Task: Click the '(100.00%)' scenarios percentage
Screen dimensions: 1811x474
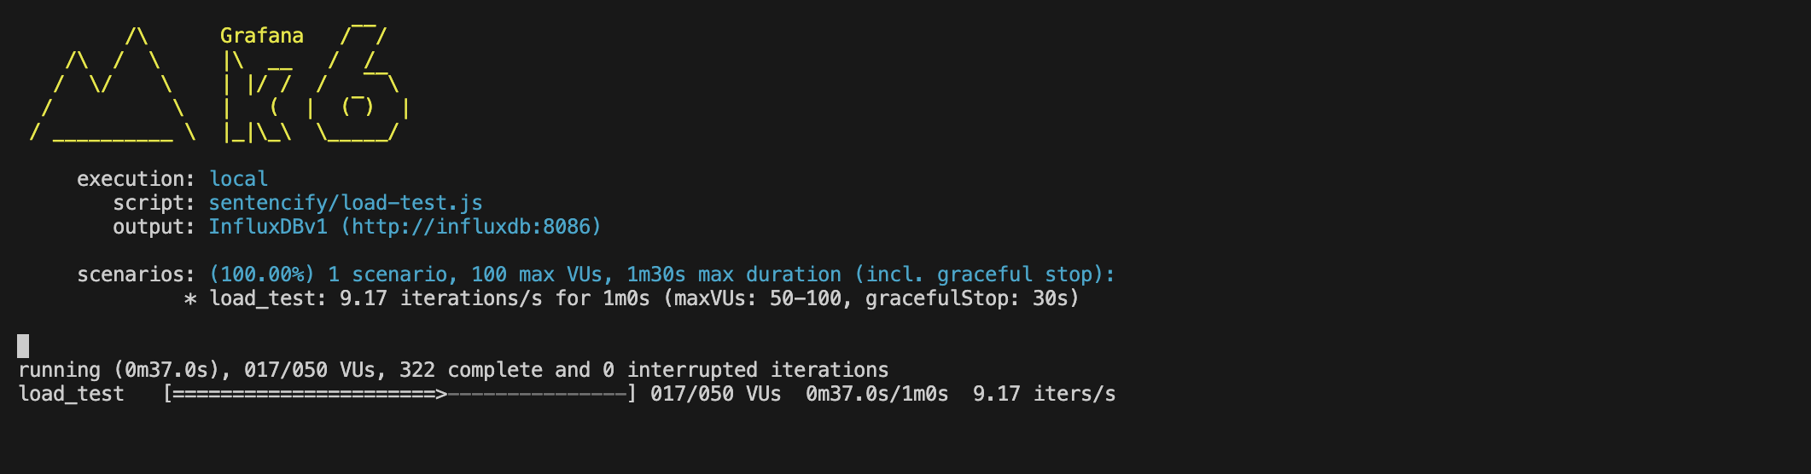Action: [262, 275]
